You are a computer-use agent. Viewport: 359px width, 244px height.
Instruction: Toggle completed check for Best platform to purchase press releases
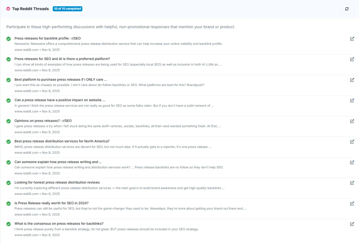coord(9,80)
